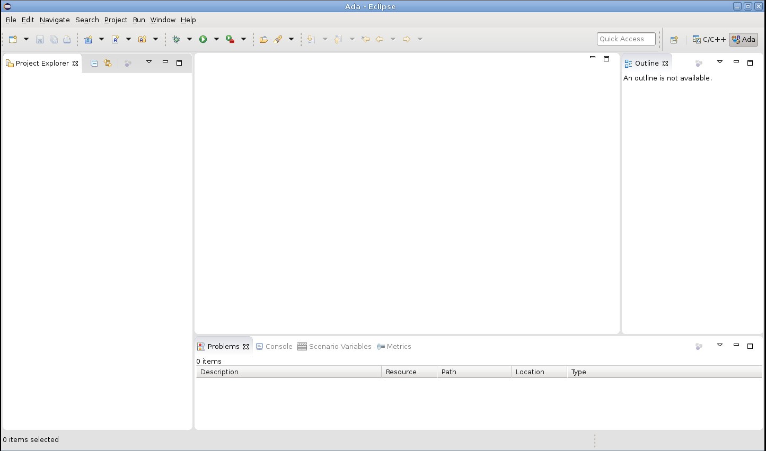Activate the Ada perspective button
766x451 pixels.
point(743,39)
